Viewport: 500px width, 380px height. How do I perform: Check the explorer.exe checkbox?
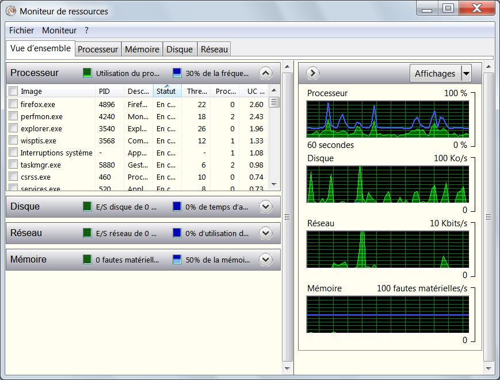point(13,128)
